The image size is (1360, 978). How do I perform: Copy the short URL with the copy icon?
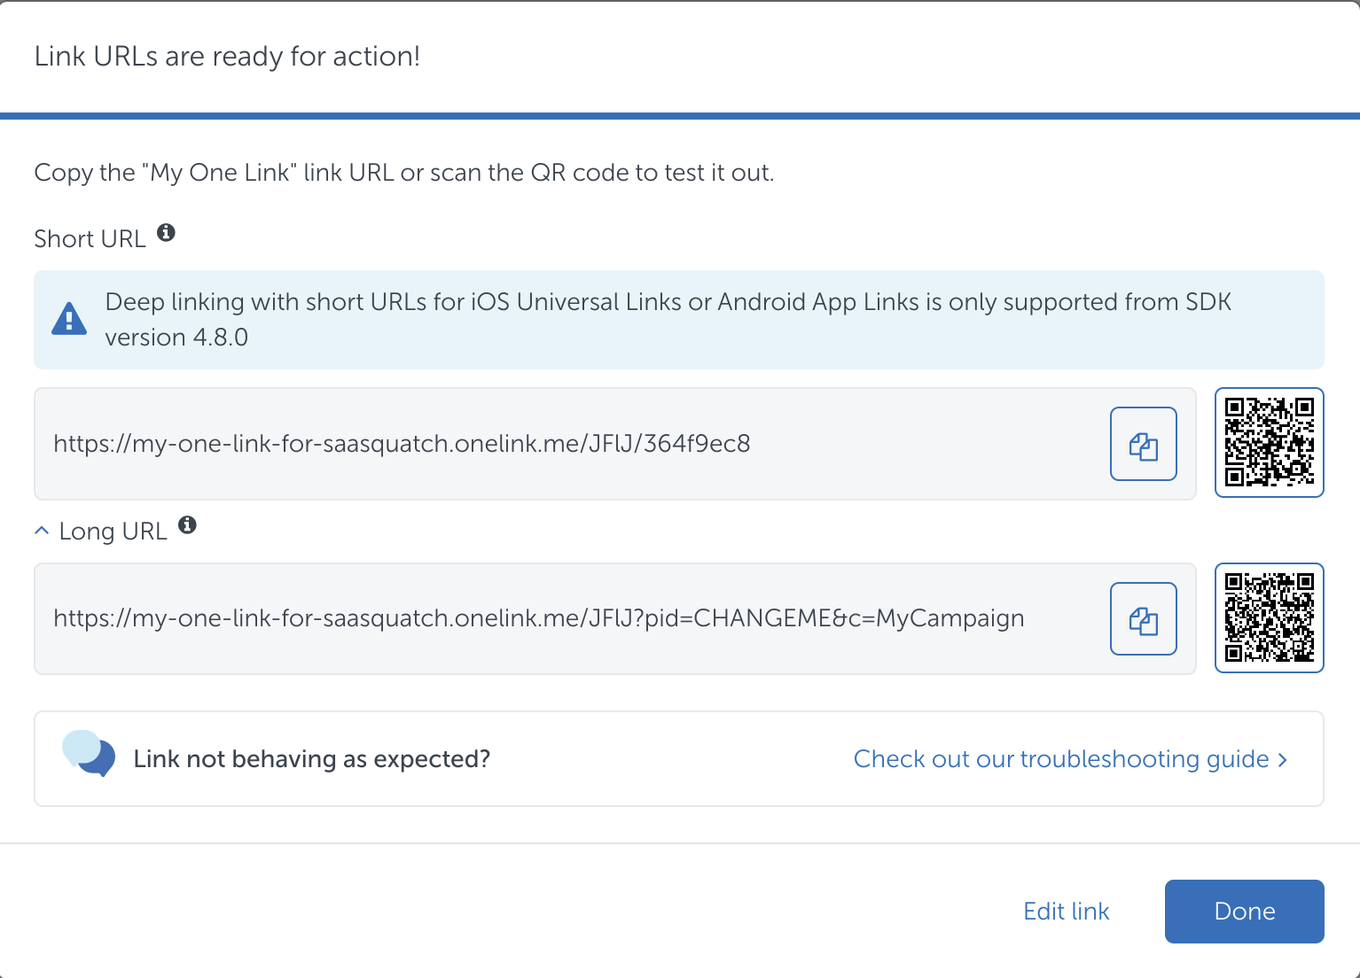point(1143,444)
